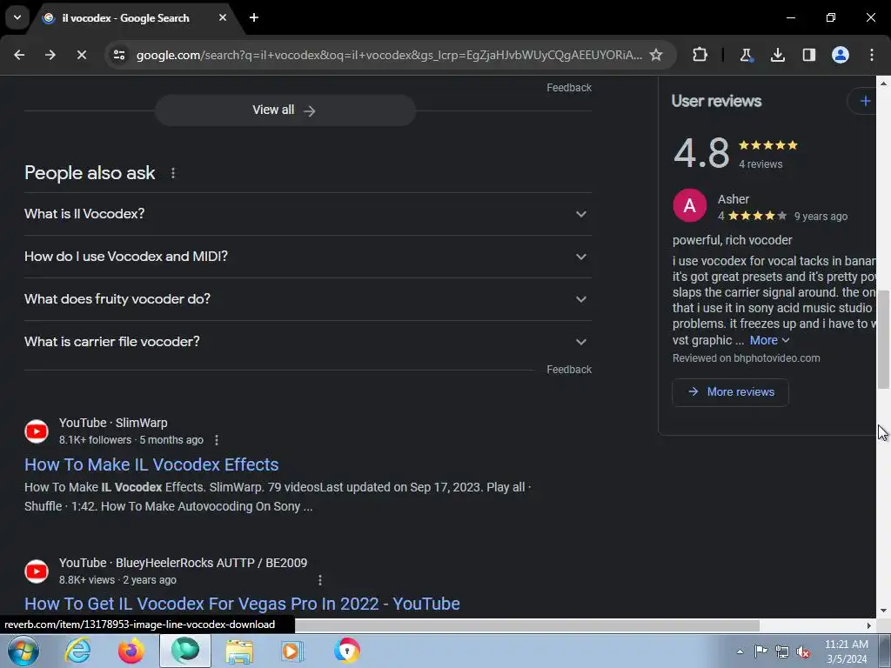Open SlimWarp YouTube favicon icon
Screen dimensions: 891x668
pyautogui.click(x=37, y=431)
